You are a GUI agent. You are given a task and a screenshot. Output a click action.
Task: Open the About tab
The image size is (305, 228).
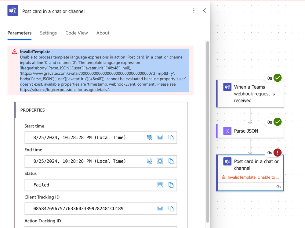tap(103, 33)
